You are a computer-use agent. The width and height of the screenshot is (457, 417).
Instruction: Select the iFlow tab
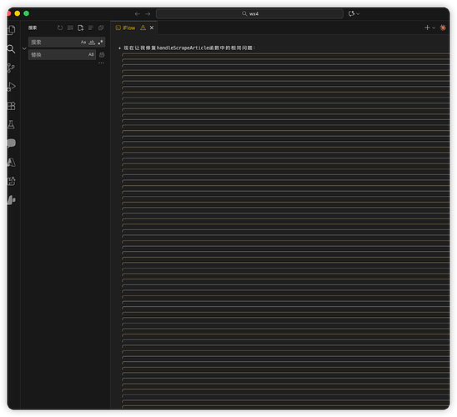(x=129, y=28)
